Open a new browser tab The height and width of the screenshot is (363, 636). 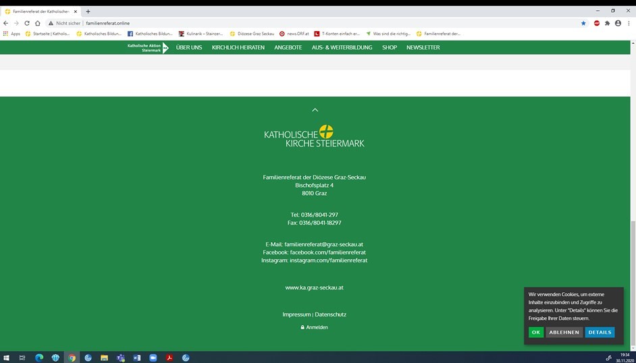point(88,11)
